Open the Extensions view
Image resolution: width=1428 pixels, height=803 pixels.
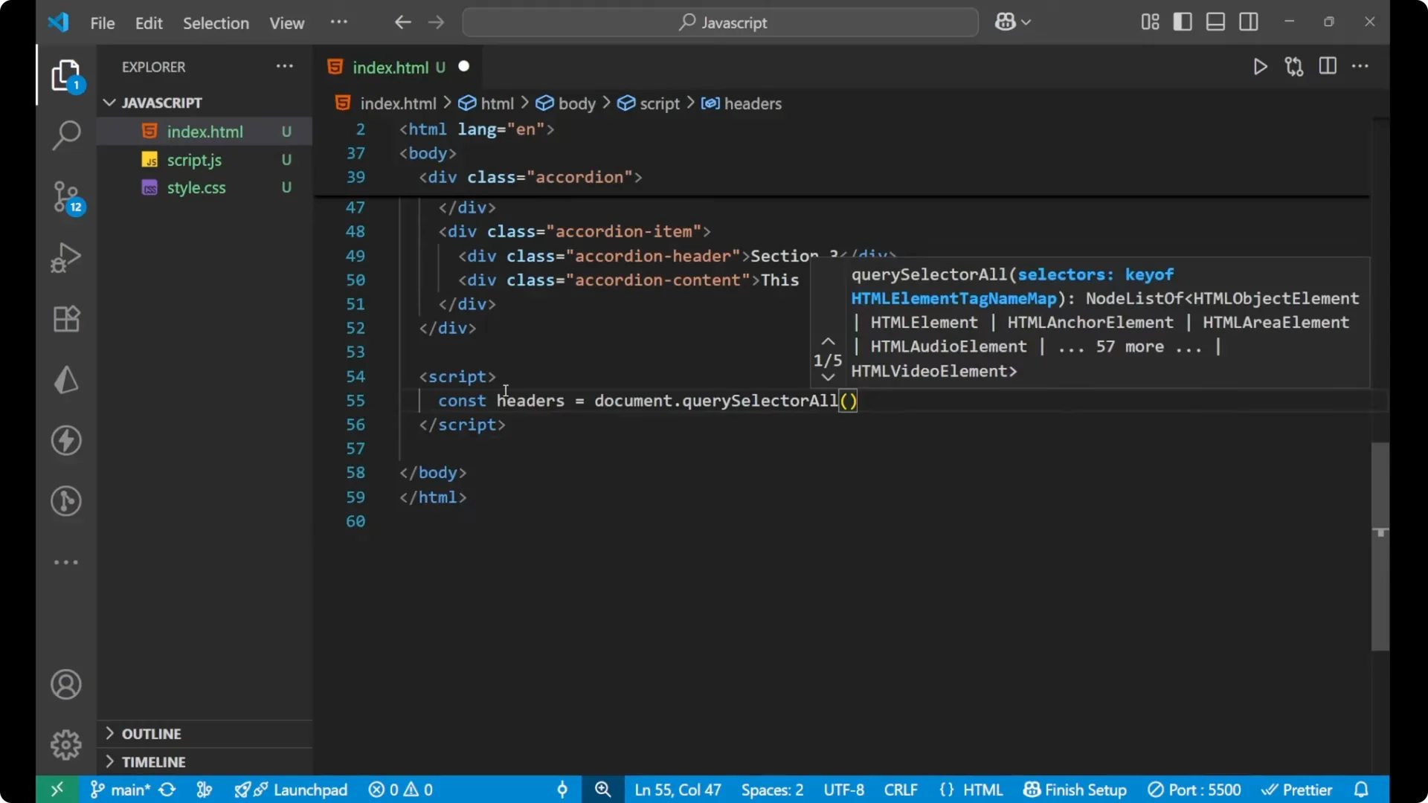point(66,318)
